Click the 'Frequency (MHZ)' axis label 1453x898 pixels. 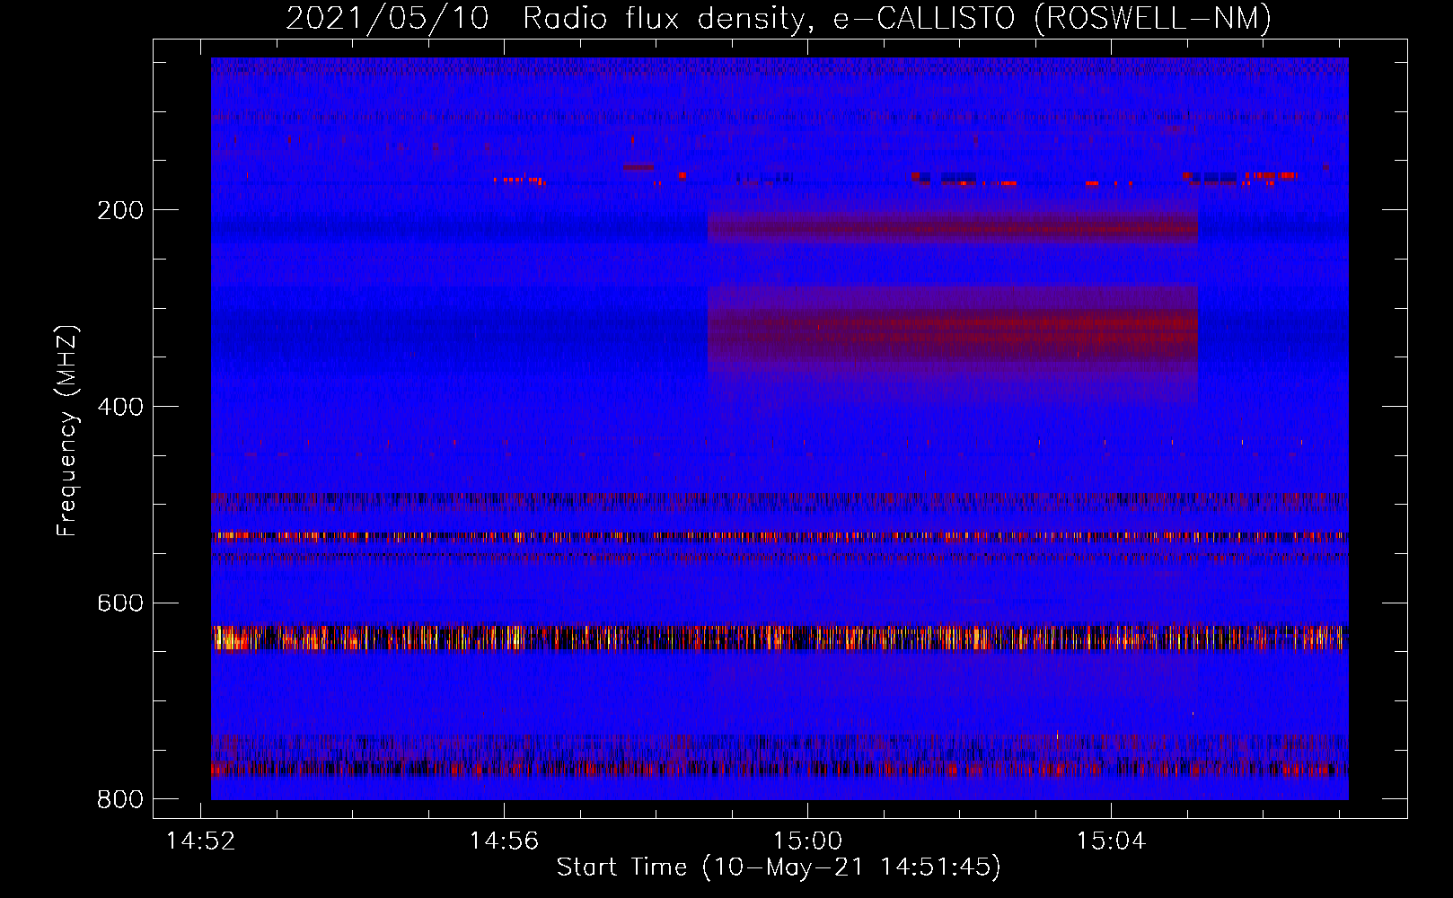[67, 431]
